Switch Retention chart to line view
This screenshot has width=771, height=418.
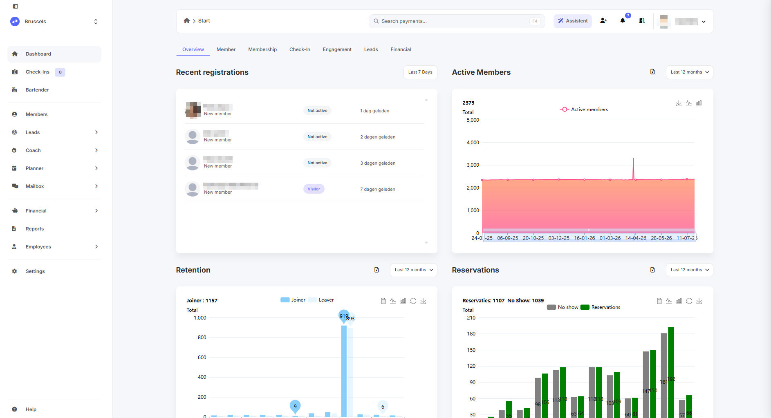coord(393,301)
